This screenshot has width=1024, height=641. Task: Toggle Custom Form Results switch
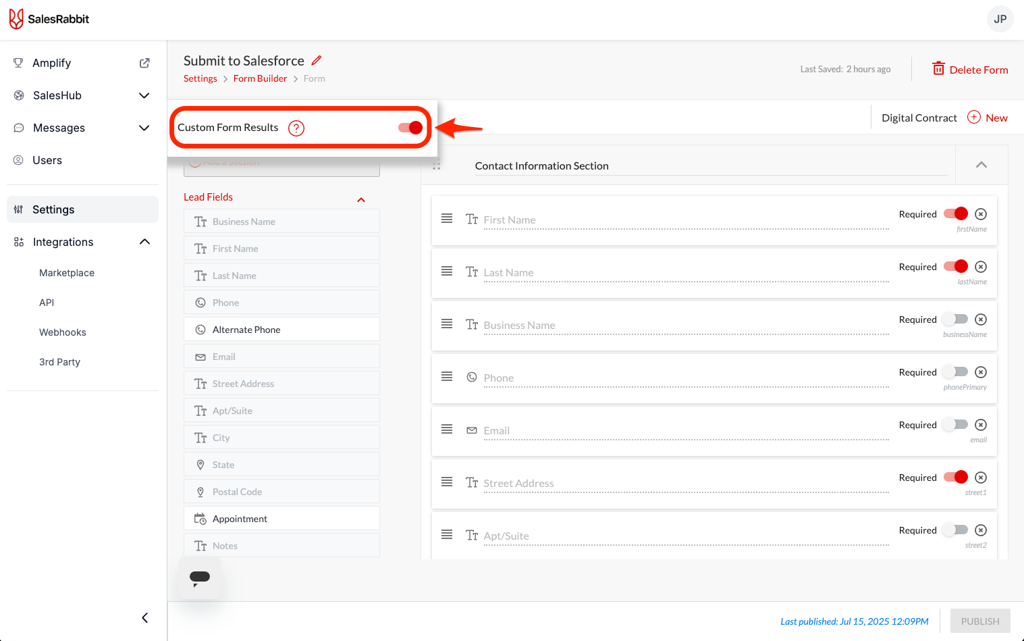410,128
